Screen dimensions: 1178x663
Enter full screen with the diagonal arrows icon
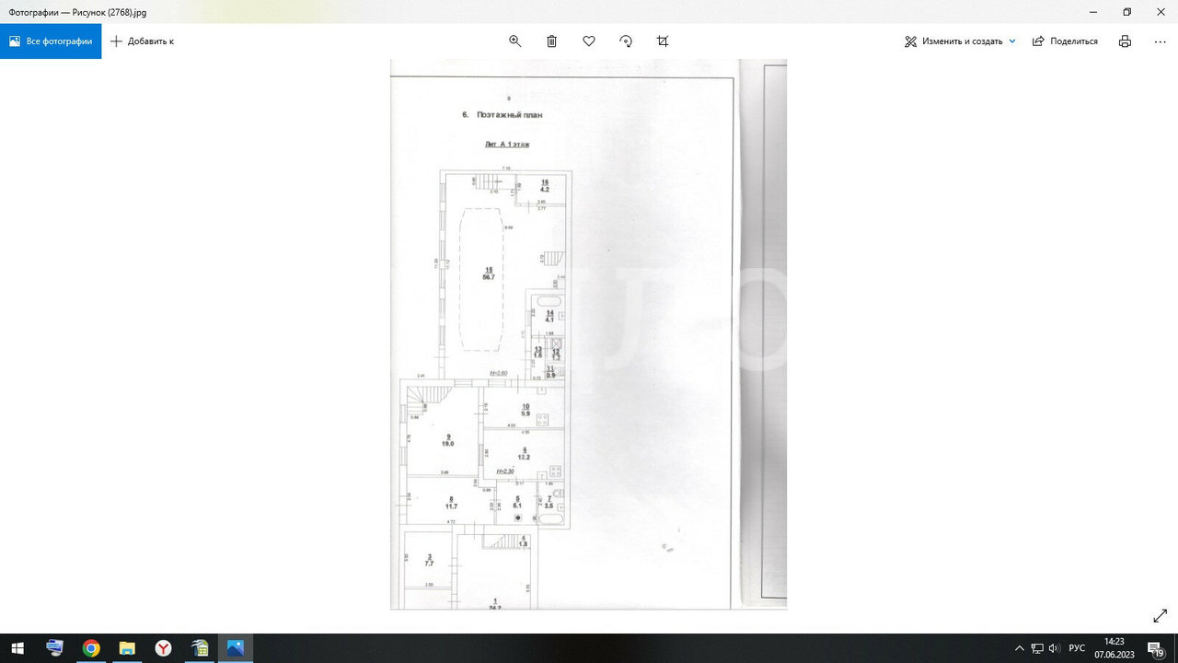tap(1160, 616)
